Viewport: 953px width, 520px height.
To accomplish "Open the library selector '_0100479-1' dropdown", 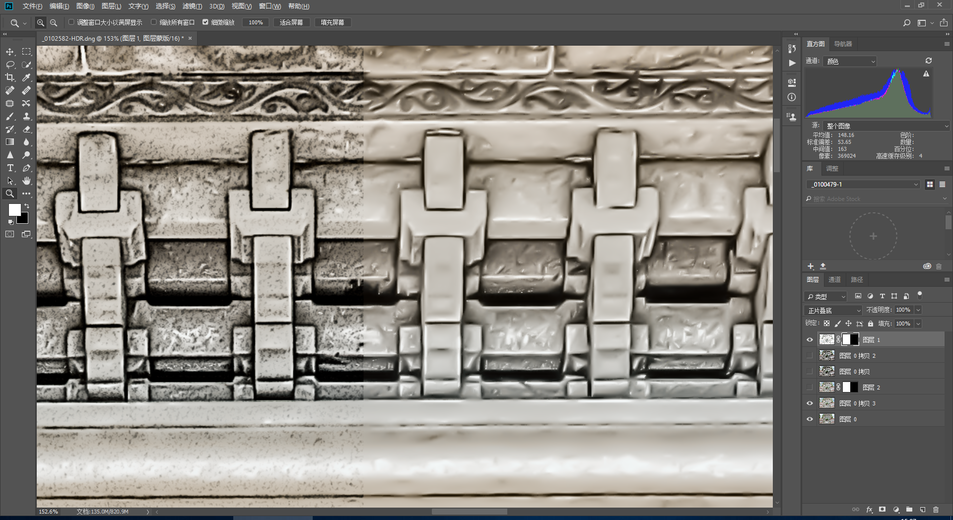I will (x=863, y=185).
